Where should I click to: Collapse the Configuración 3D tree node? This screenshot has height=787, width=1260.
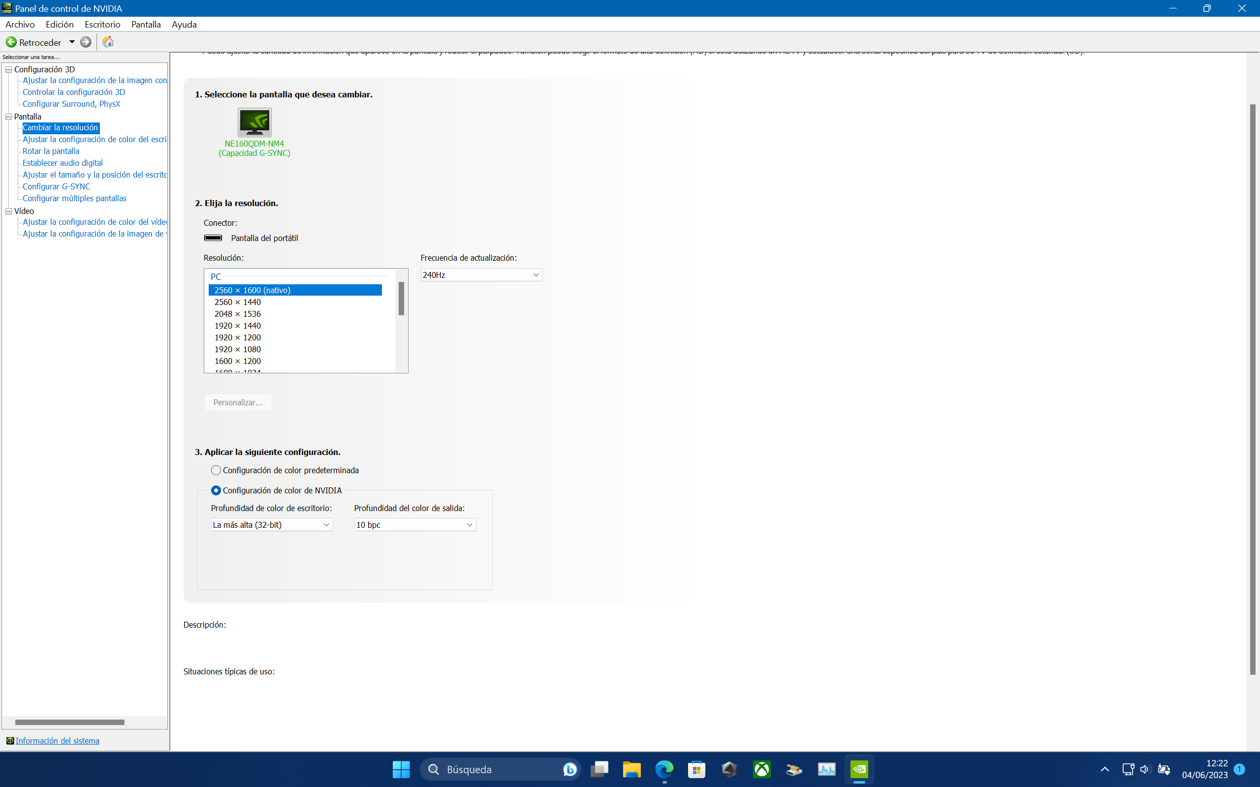point(9,69)
